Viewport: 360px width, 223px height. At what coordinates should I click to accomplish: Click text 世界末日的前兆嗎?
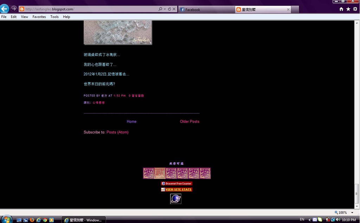point(99,84)
